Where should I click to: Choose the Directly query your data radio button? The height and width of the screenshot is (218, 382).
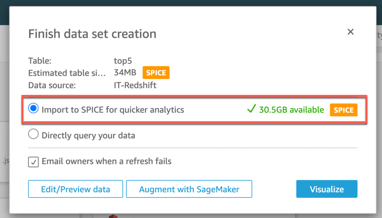(x=34, y=135)
